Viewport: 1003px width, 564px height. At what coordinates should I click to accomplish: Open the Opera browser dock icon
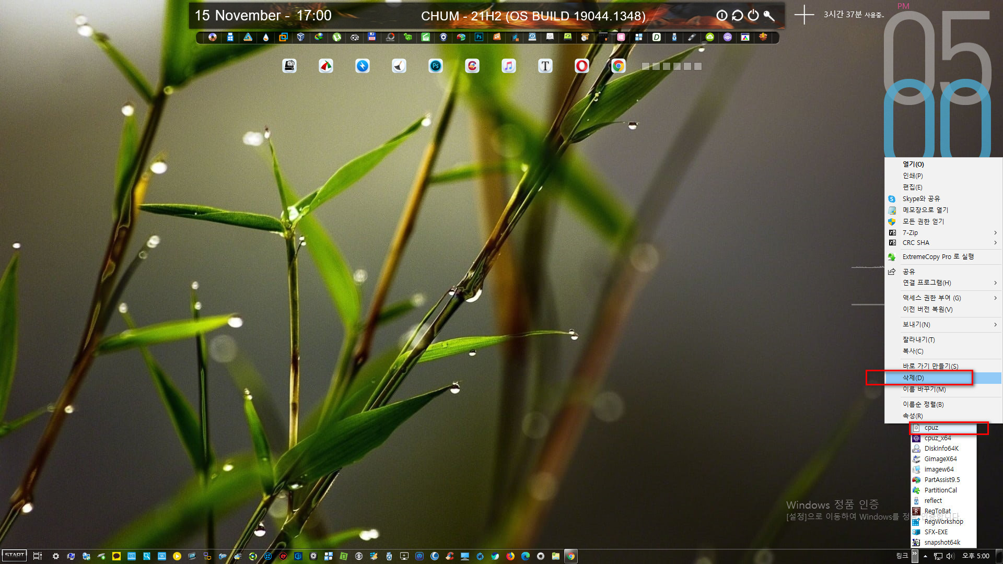click(x=581, y=66)
